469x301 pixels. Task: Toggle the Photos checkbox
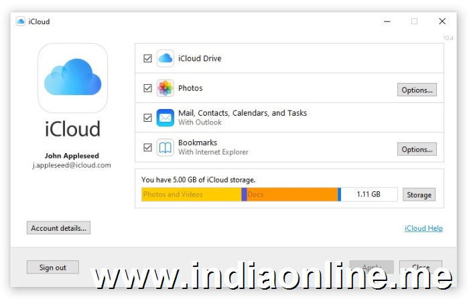148,88
